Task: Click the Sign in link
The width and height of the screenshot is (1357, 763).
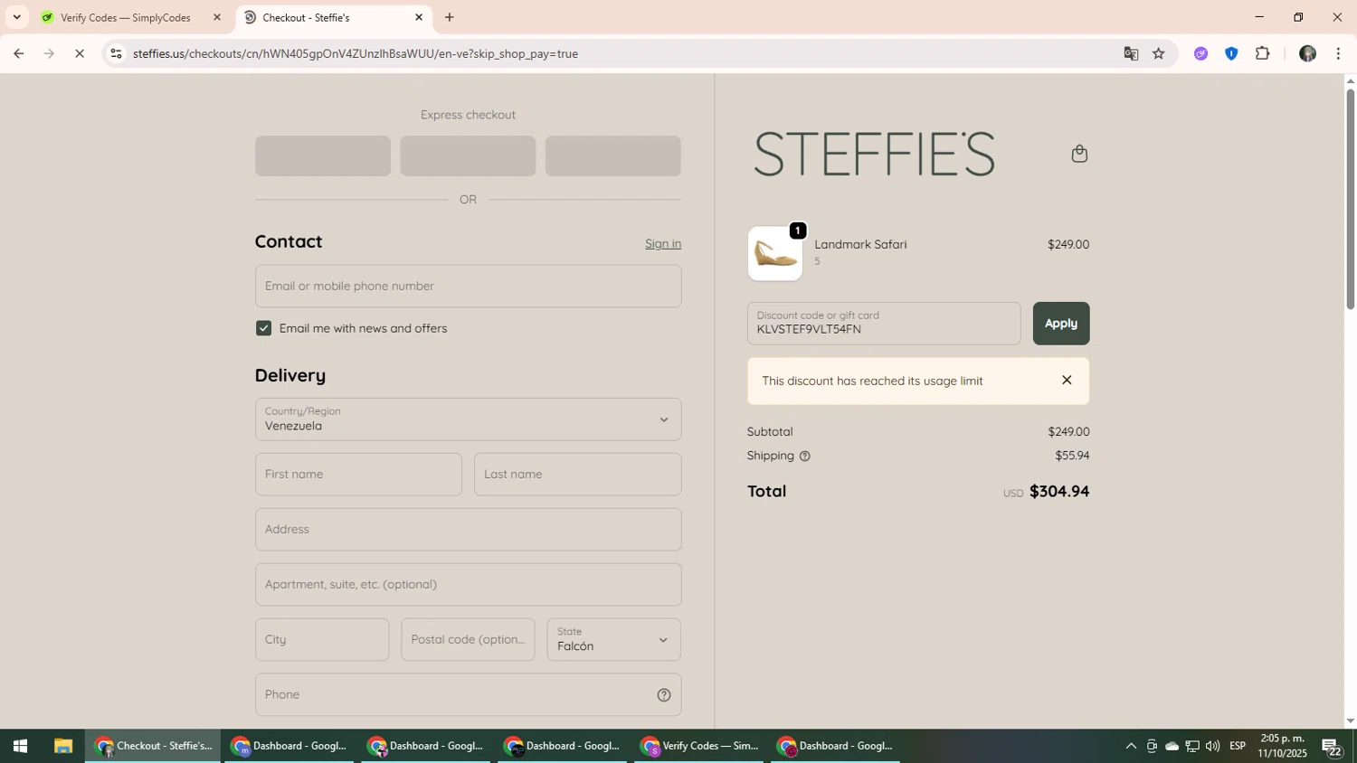Action: (x=663, y=244)
